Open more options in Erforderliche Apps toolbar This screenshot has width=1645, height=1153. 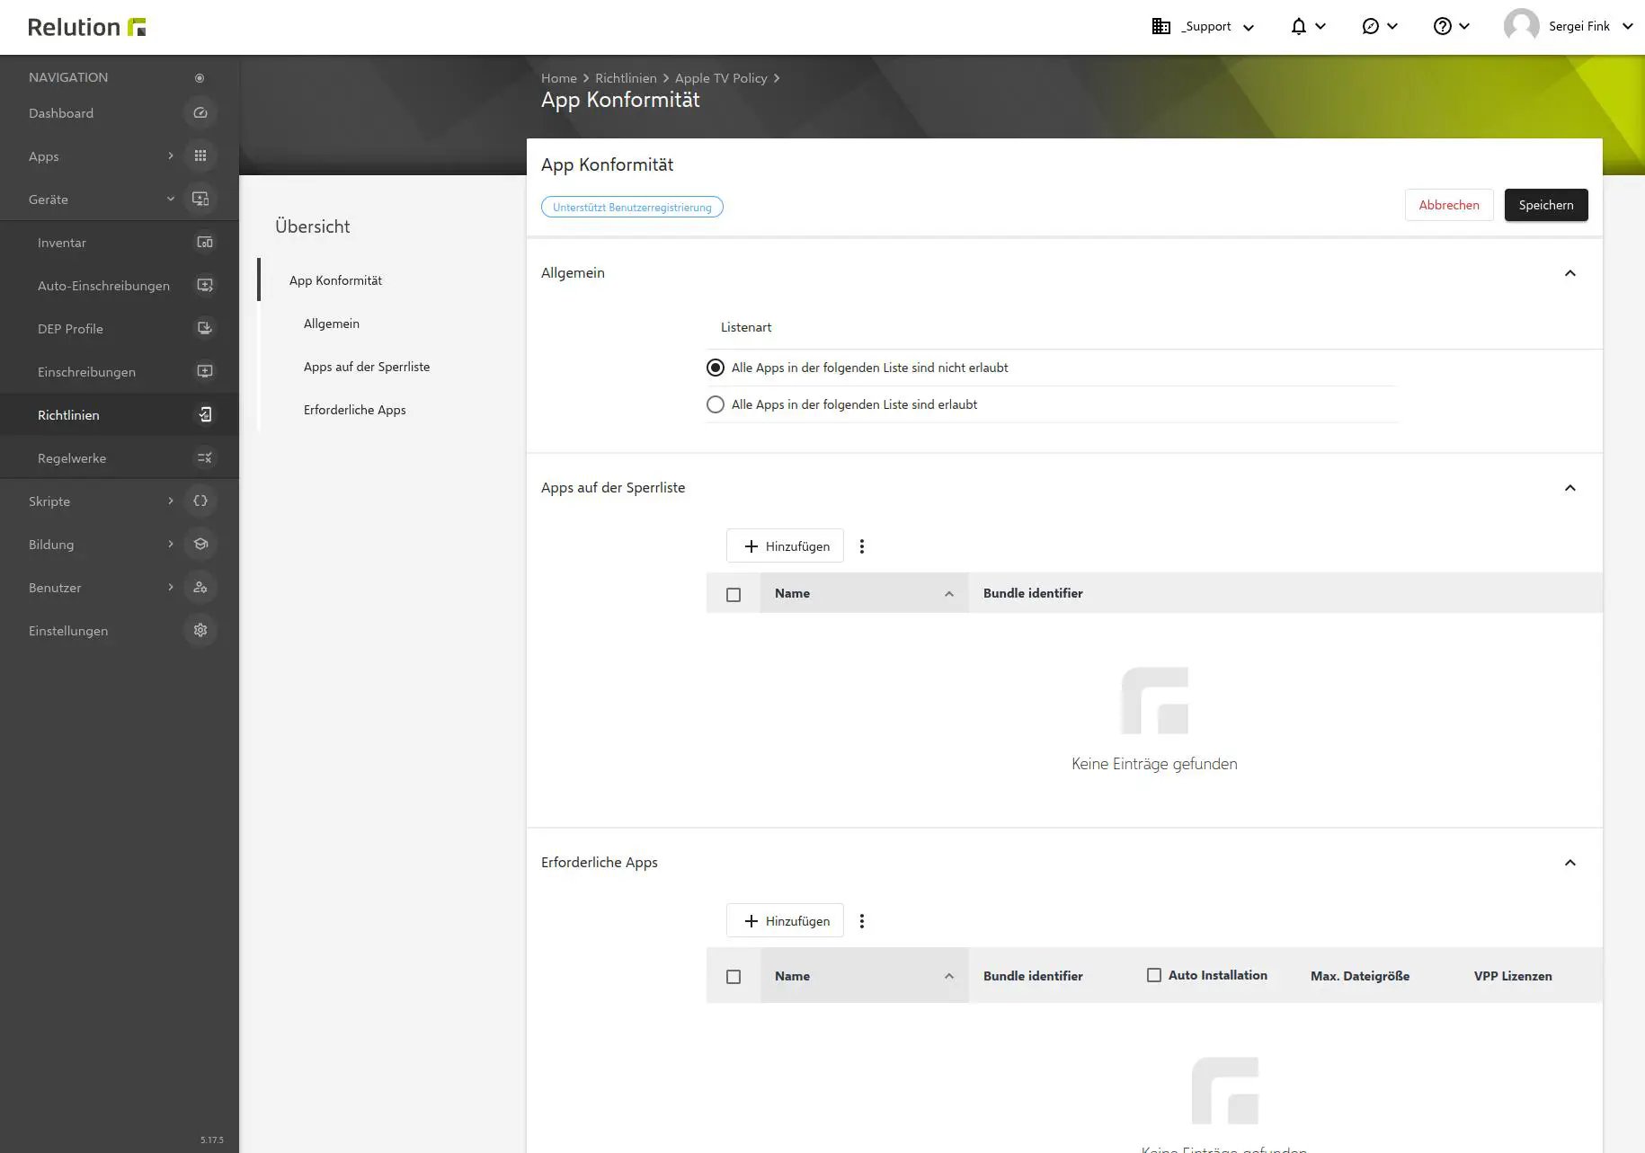click(862, 921)
